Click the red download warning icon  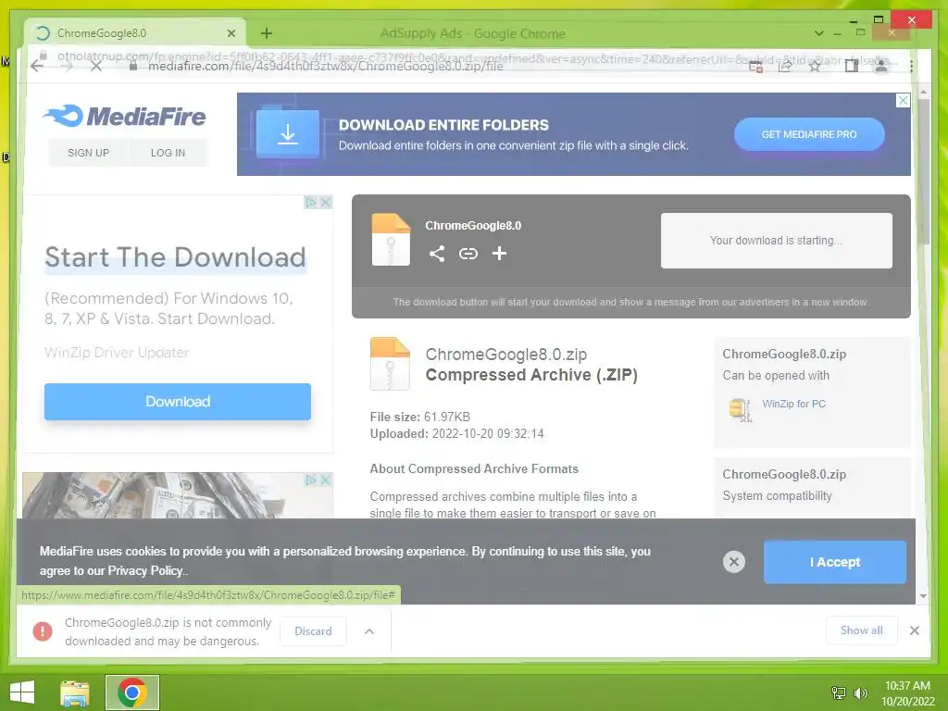43,631
